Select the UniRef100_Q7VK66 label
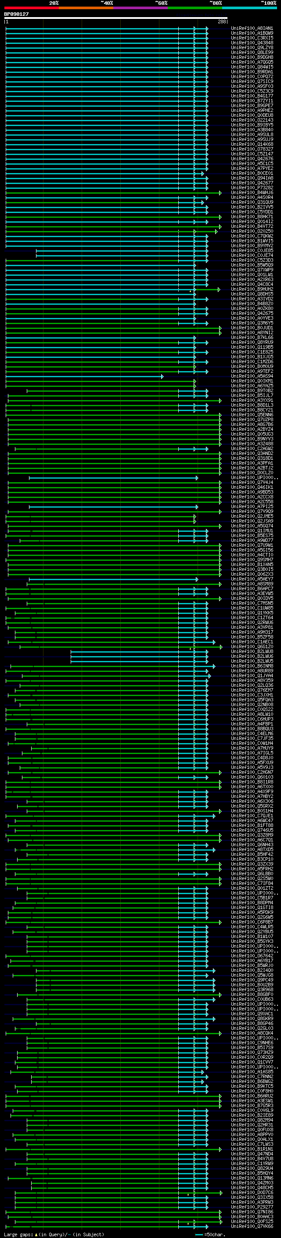This screenshot has width=281, height=1238. [x=252, y=1227]
